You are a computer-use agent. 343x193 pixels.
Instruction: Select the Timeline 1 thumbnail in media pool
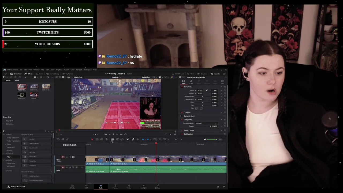click(34, 95)
